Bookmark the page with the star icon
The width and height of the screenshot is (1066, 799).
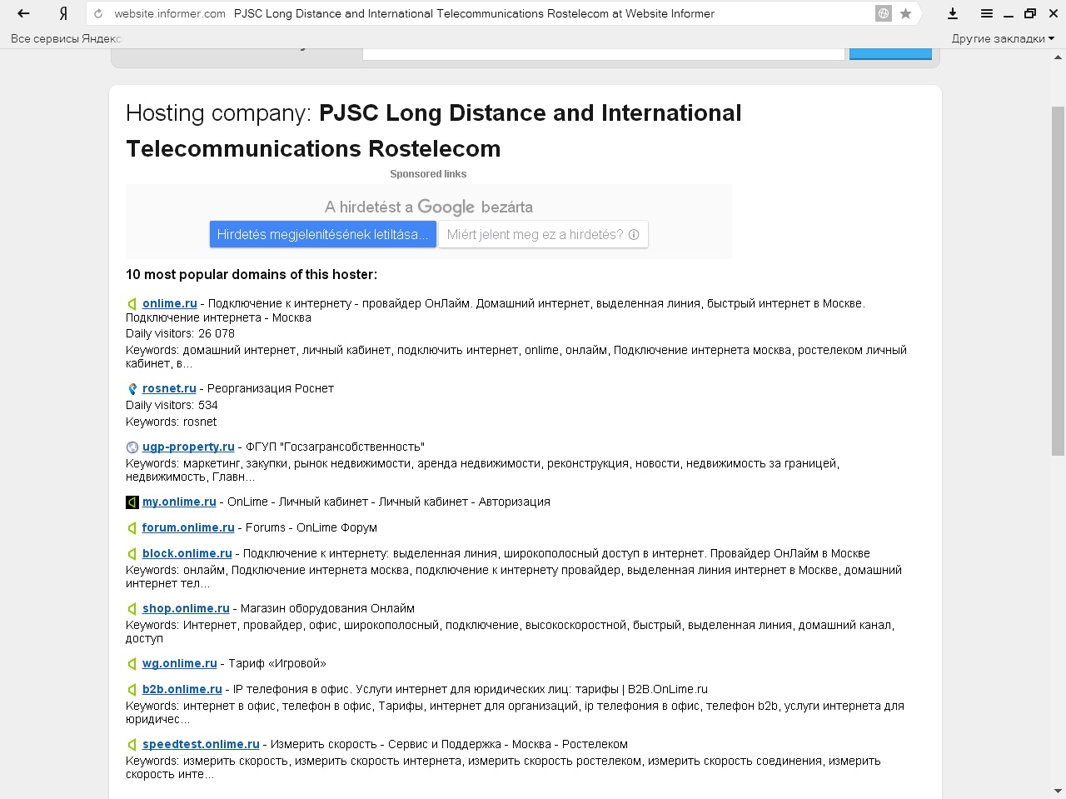tap(906, 13)
